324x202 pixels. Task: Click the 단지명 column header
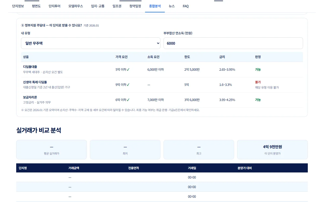(23, 168)
